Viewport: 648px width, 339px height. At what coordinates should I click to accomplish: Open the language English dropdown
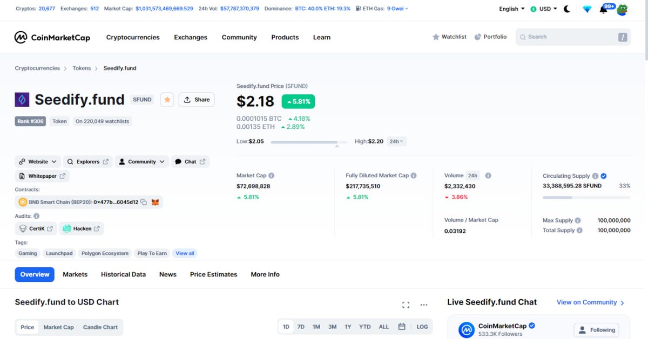[512, 9]
